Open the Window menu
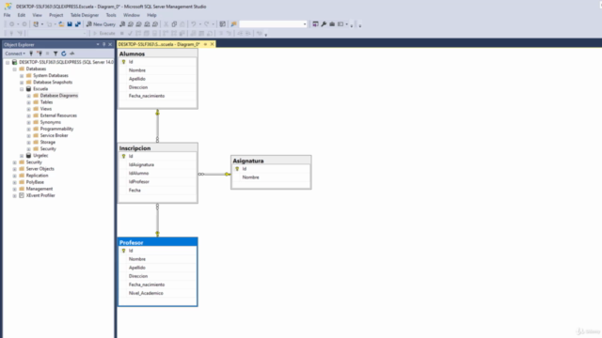Viewport: 602px width, 338px height. (x=132, y=15)
